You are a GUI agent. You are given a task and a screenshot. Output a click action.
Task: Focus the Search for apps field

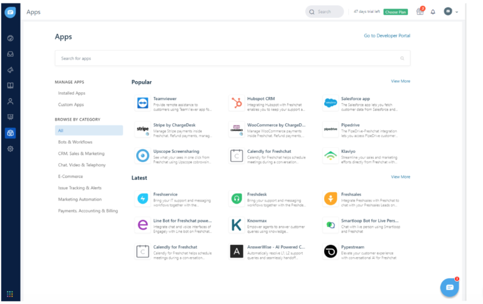233,58
